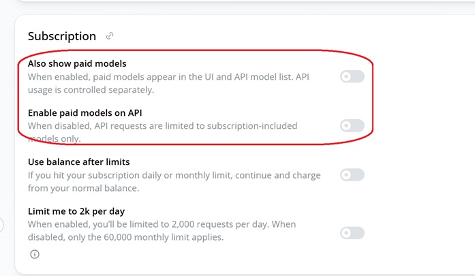Toggle the Also show paid models switch

(352, 76)
